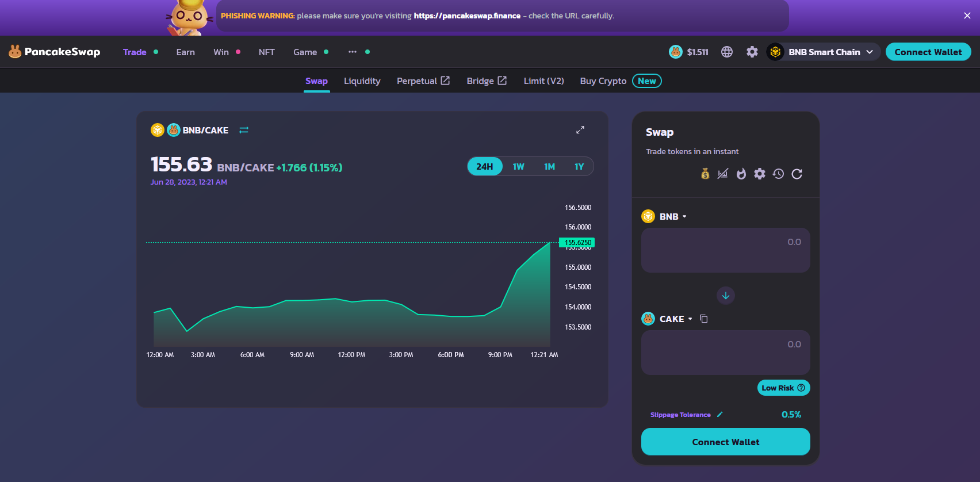Screen dimensions: 980x482
Task: Open the language selector globe icon
Action: coord(727,52)
